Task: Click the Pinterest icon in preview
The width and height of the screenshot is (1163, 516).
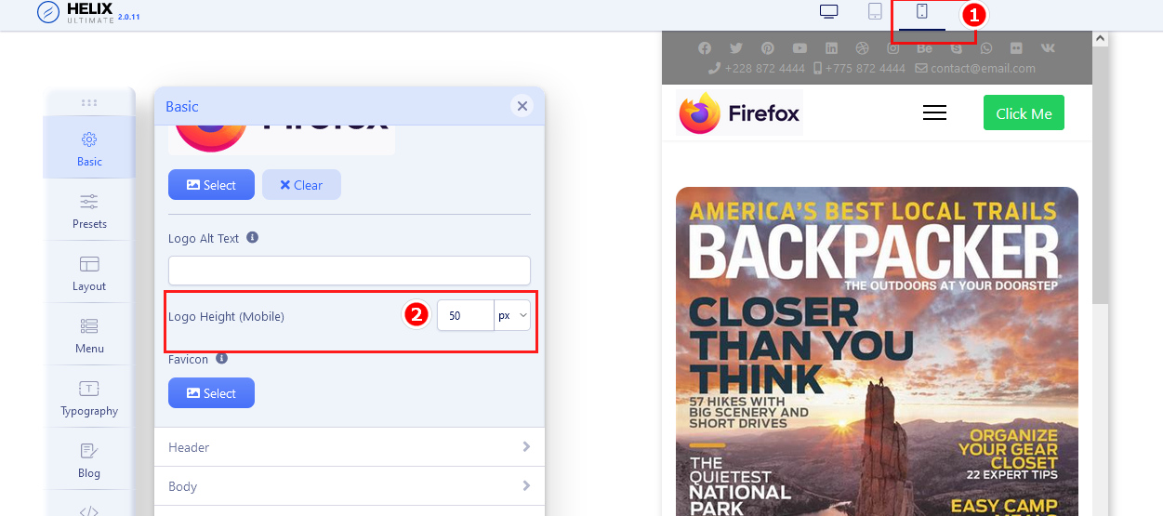Action: coord(767,48)
